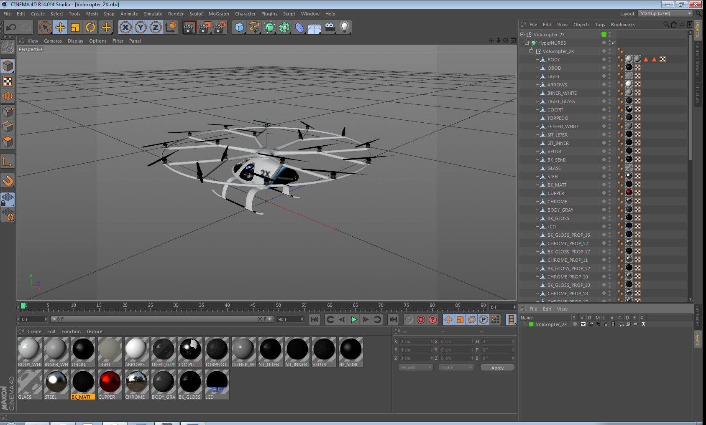Select the Live Selection tool

pos(45,28)
